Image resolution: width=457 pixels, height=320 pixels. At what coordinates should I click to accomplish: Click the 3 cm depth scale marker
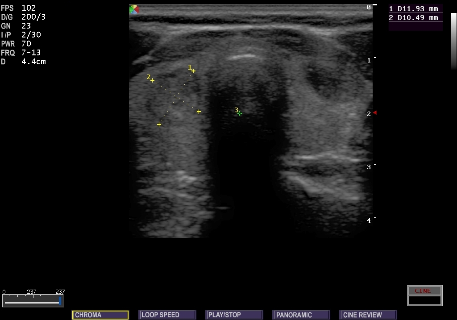(369, 167)
